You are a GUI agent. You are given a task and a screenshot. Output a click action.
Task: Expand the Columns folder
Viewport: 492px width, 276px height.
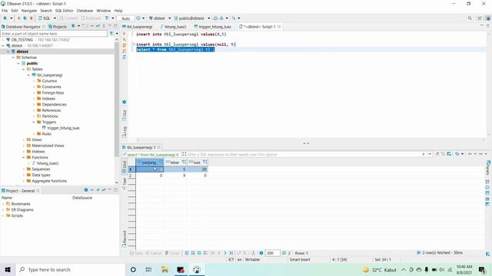click(x=34, y=80)
